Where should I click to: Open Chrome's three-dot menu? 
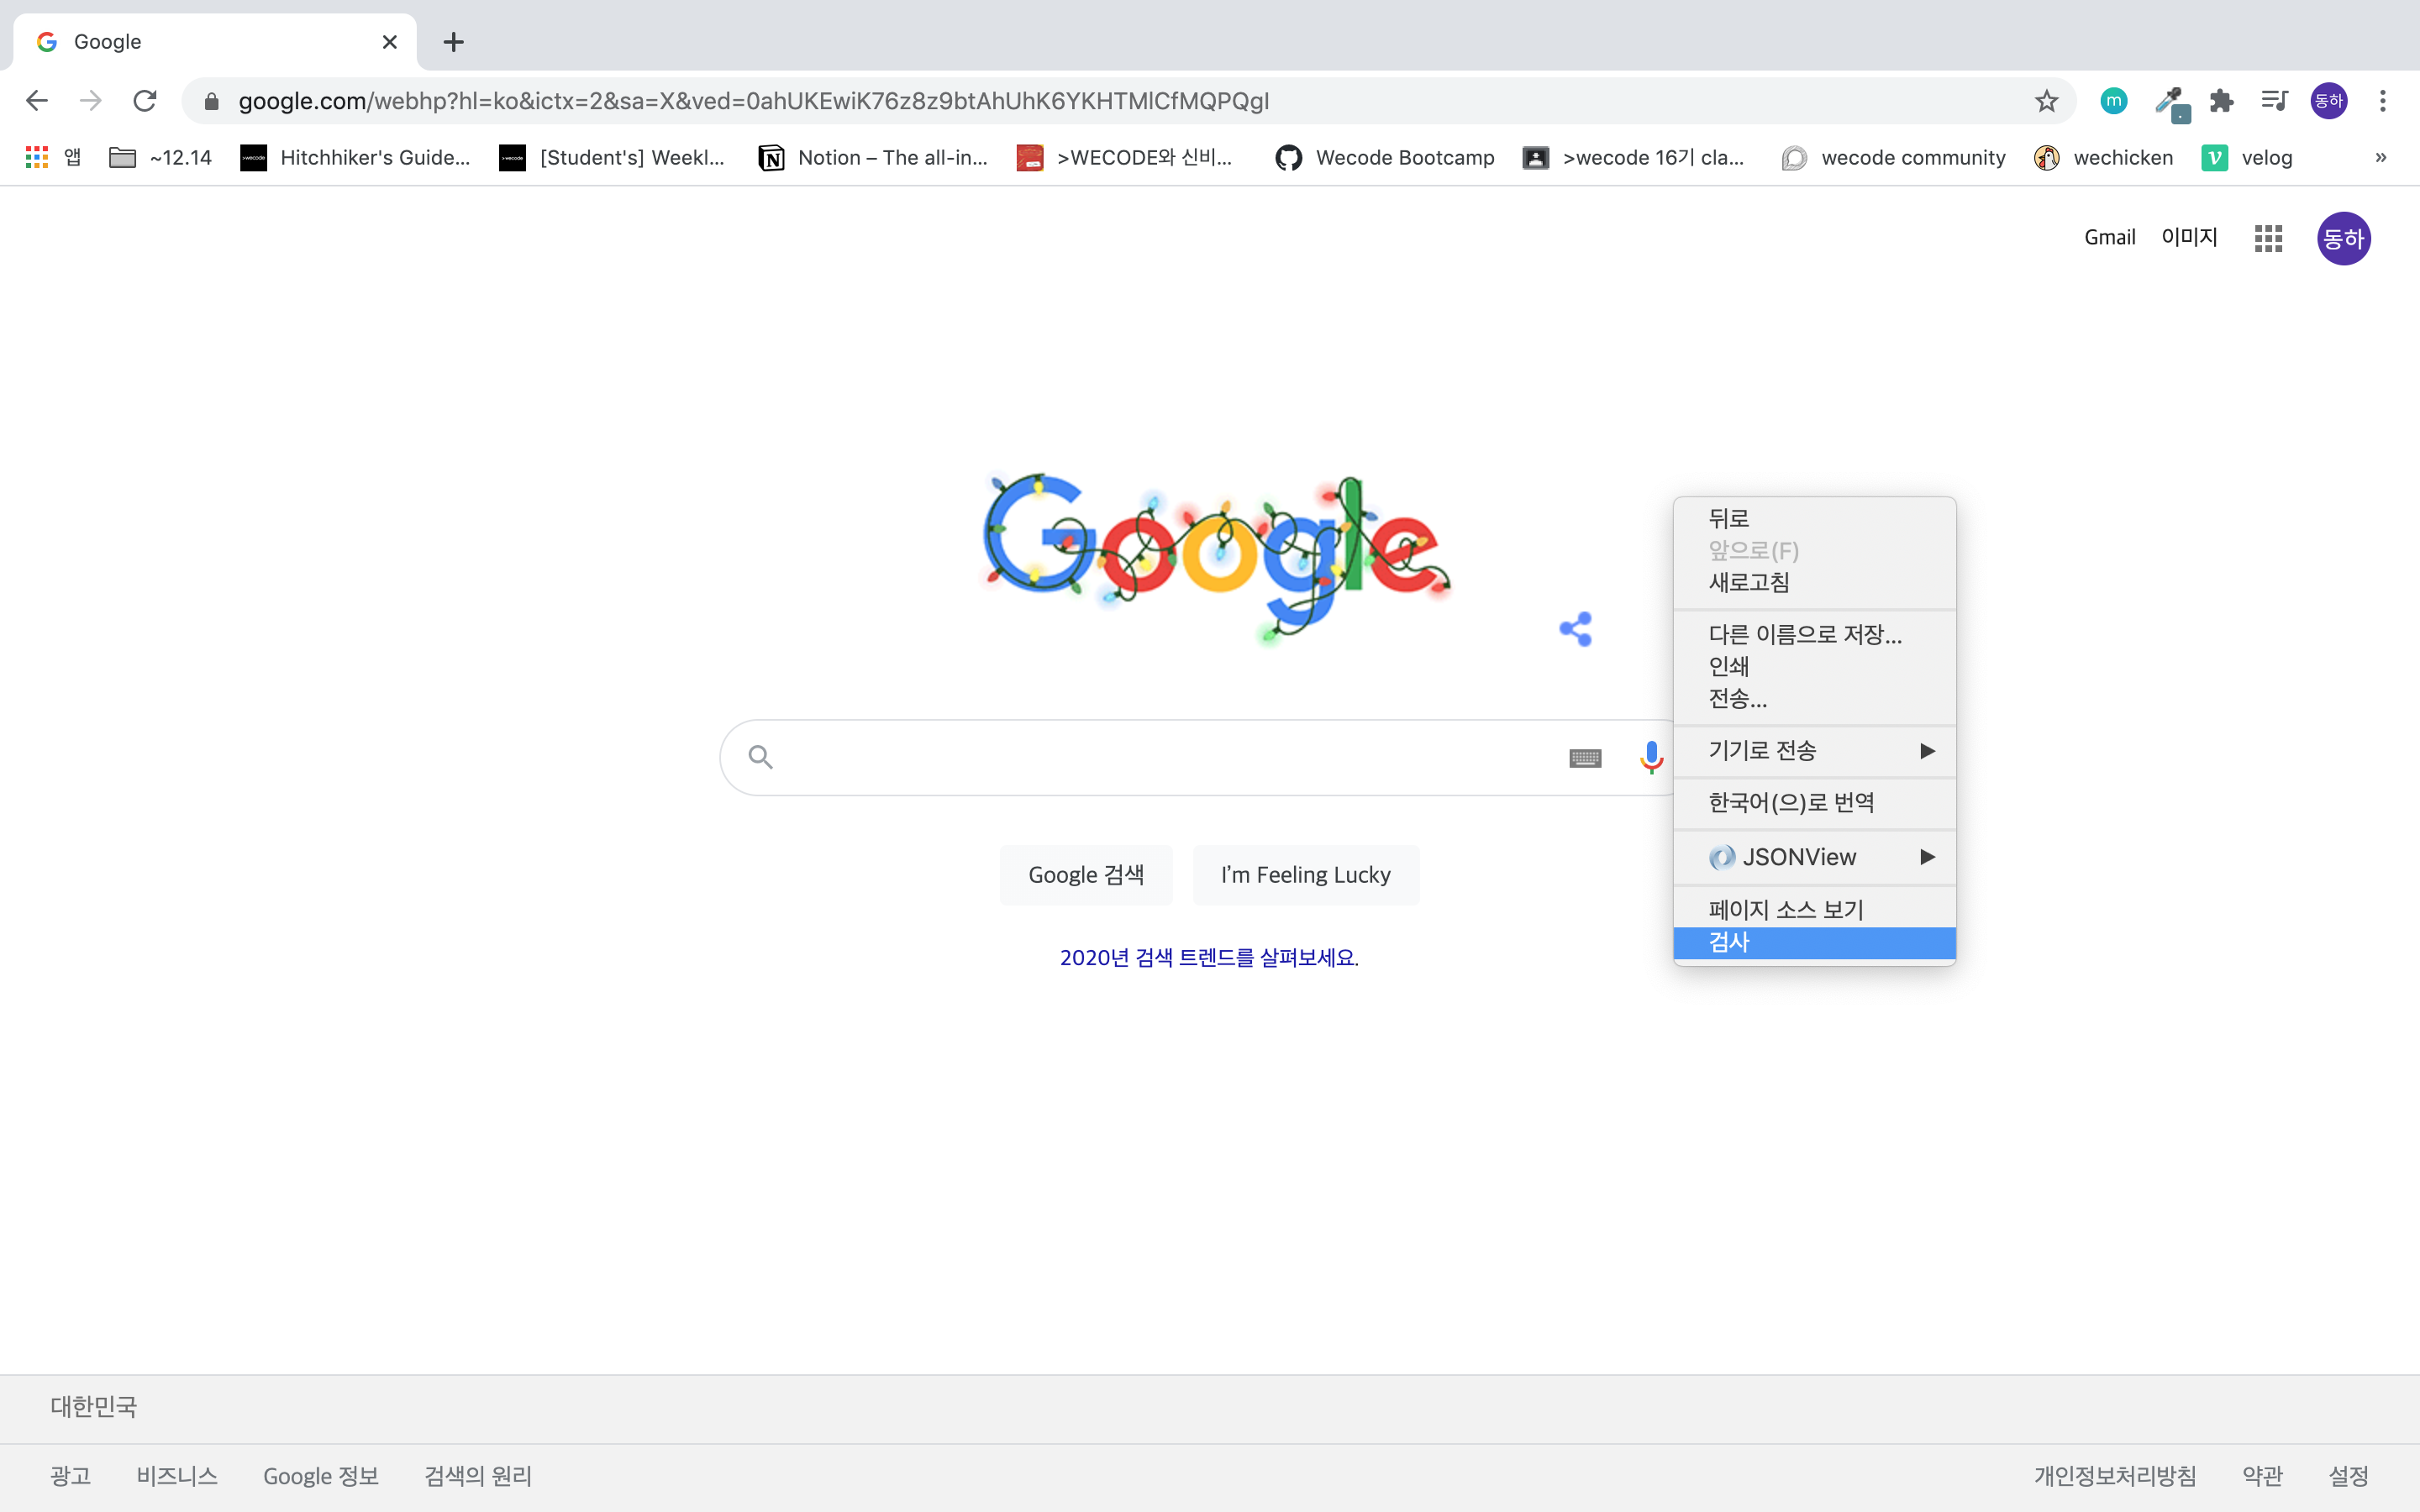click(2383, 101)
